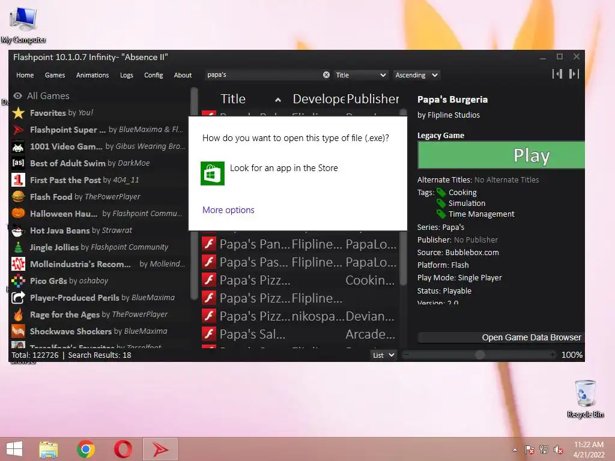Viewport: 615px width, 461px height.
Task: Choose the Flash Food burger icon
Action: pos(18,197)
